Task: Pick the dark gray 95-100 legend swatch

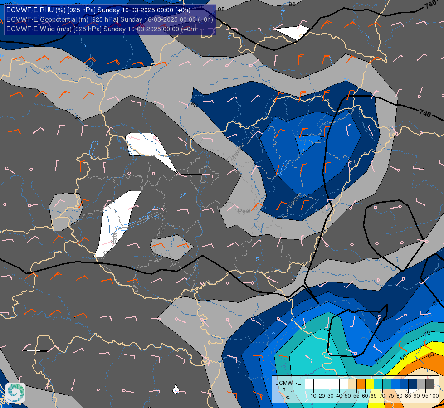Action: click(430, 384)
